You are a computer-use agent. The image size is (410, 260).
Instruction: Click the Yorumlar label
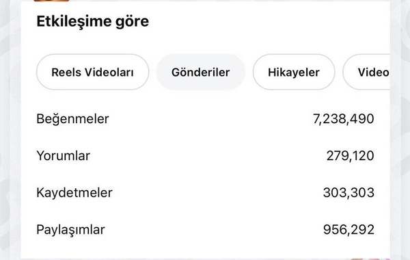coord(63,156)
